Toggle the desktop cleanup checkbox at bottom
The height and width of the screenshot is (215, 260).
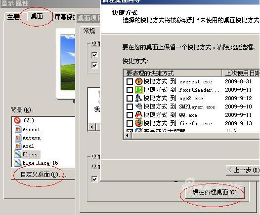(x=94, y=179)
